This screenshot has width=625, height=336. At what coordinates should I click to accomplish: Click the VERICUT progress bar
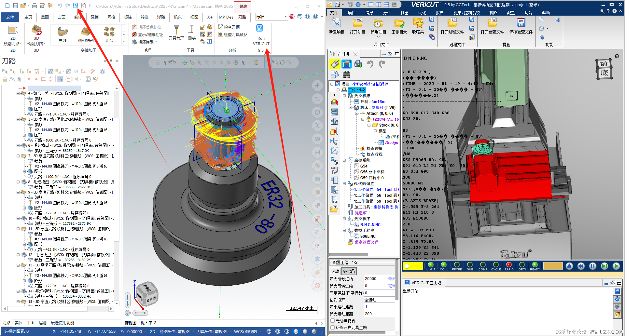coord(553,266)
